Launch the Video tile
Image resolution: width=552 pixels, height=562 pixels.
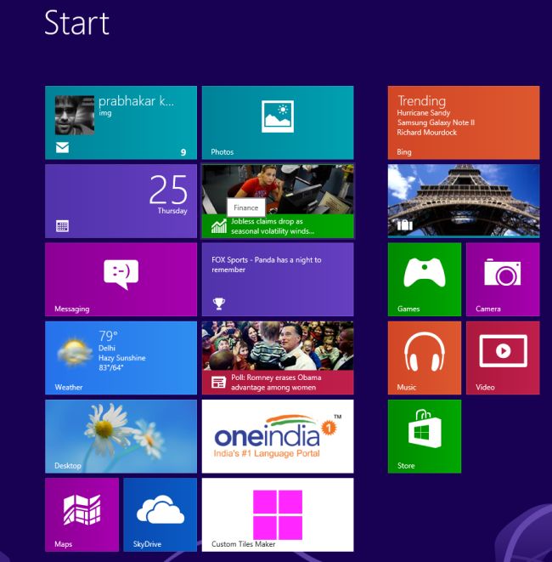(503, 358)
